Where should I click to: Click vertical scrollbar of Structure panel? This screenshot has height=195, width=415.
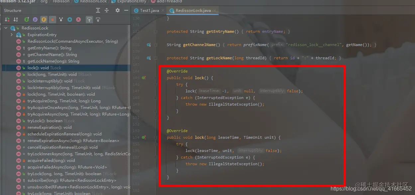point(130,109)
